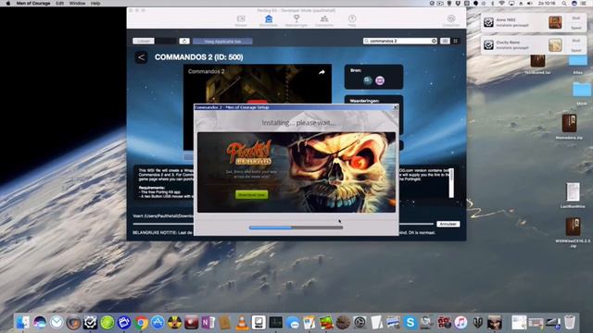Screen dimensions: 593x333
Task: Click the installer progress bar
Action: click(x=296, y=228)
